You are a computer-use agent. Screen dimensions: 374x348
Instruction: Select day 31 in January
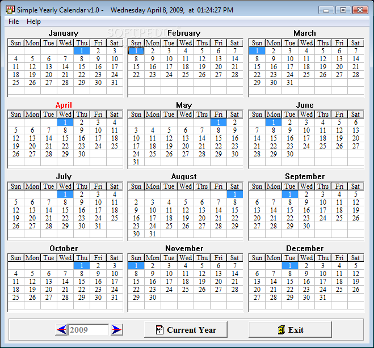point(115,83)
